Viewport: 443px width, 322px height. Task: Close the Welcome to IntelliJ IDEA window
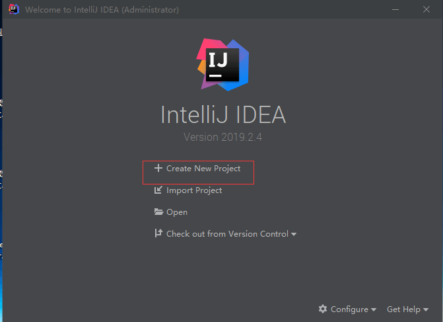426,9
